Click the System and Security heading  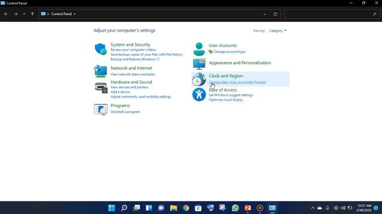(130, 45)
